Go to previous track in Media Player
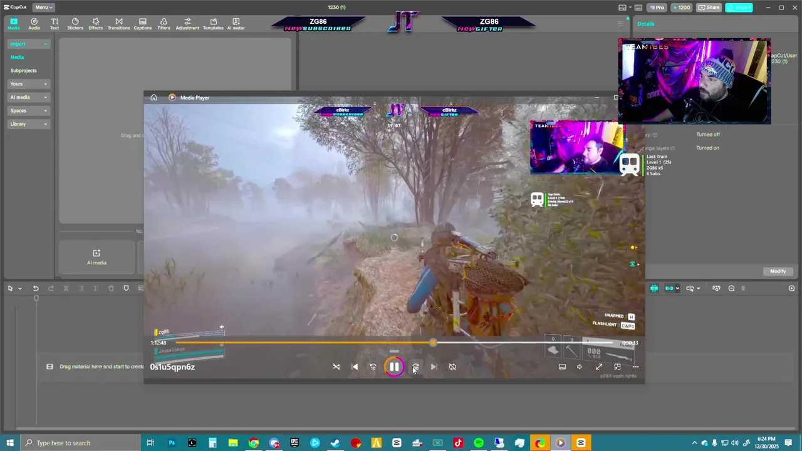The image size is (802, 451). click(355, 367)
